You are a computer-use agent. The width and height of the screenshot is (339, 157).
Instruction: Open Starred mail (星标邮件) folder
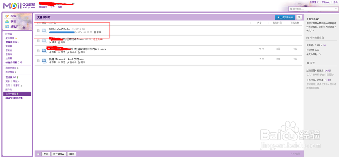[10, 38]
